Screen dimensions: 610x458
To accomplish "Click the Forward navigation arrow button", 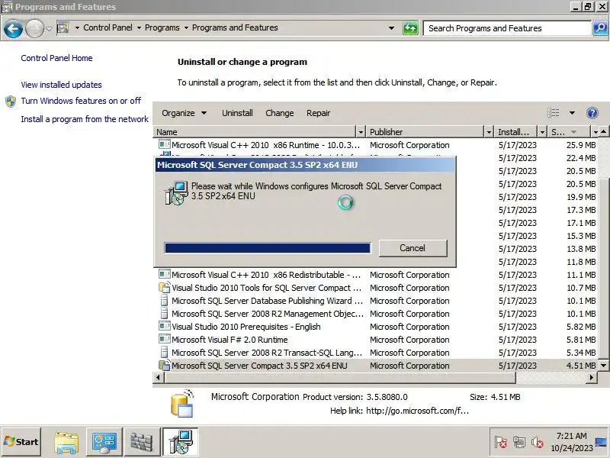I will [34, 28].
